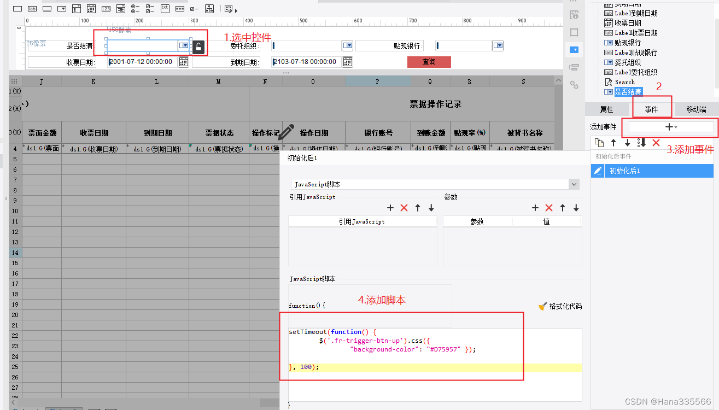Click the 格式化代码 format code button

click(560, 306)
